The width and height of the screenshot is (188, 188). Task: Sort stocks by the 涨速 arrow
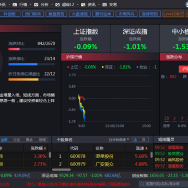(146, 148)
